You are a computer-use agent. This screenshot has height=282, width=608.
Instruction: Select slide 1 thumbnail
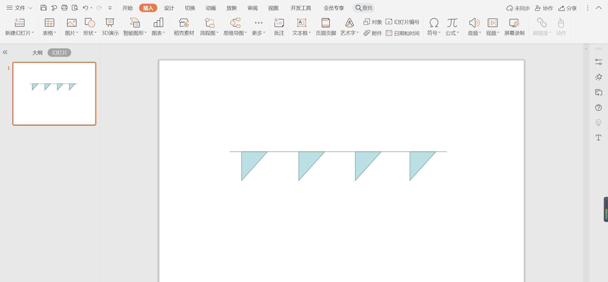coord(54,94)
